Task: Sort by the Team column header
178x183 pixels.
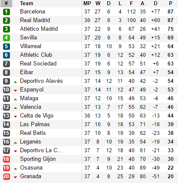Action: pyautogui.click(x=26, y=3)
